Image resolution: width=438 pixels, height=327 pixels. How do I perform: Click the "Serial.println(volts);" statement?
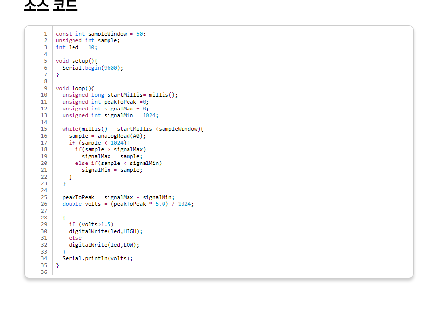tap(97, 259)
